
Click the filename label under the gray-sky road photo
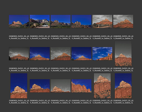coord(102,37)
